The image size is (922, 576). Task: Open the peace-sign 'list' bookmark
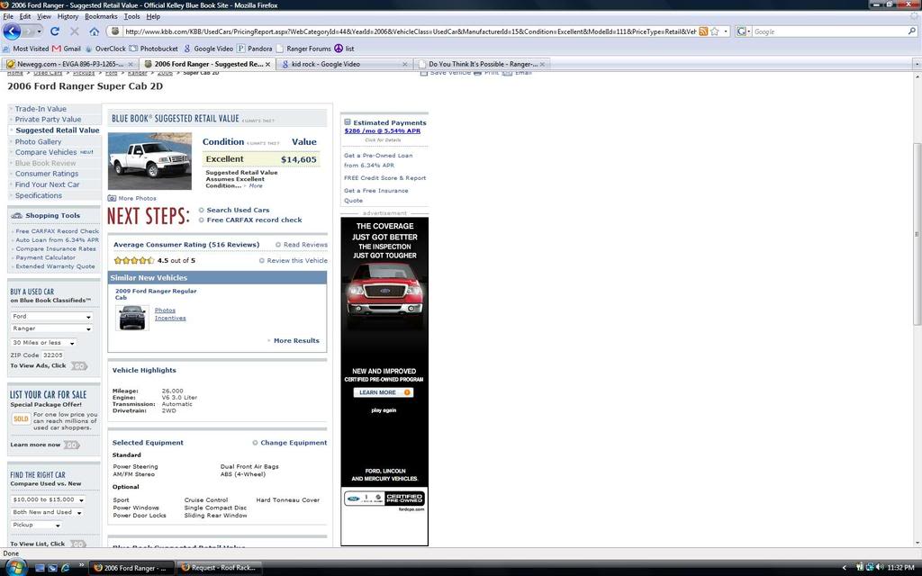(344, 49)
